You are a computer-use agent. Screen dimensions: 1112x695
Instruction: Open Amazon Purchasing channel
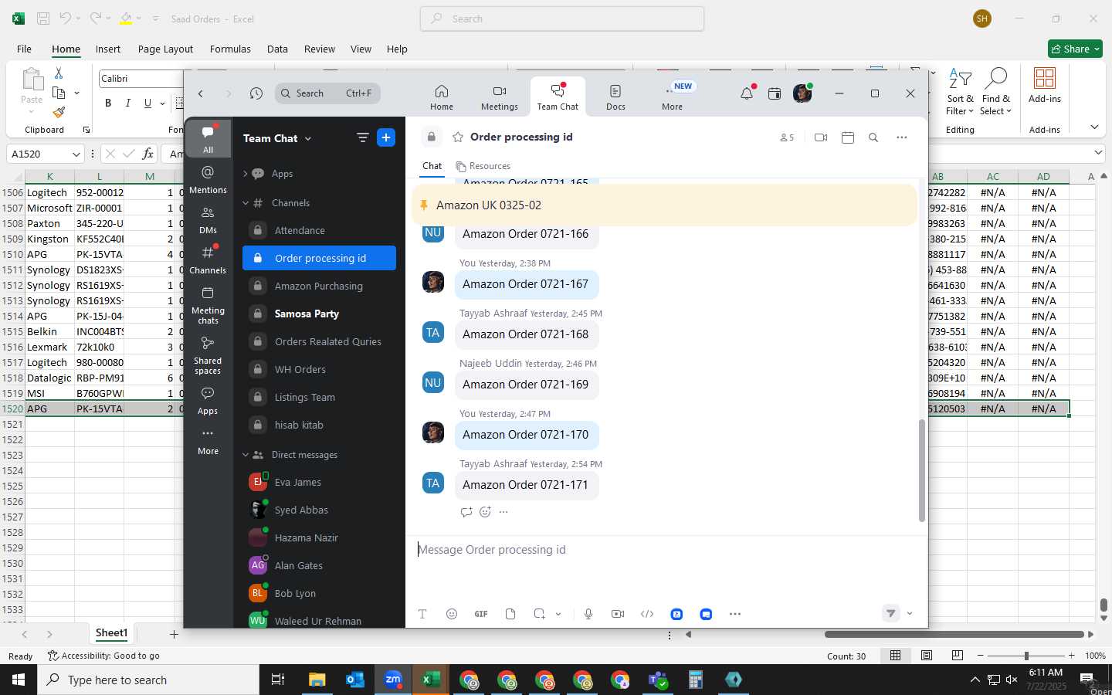pos(319,286)
